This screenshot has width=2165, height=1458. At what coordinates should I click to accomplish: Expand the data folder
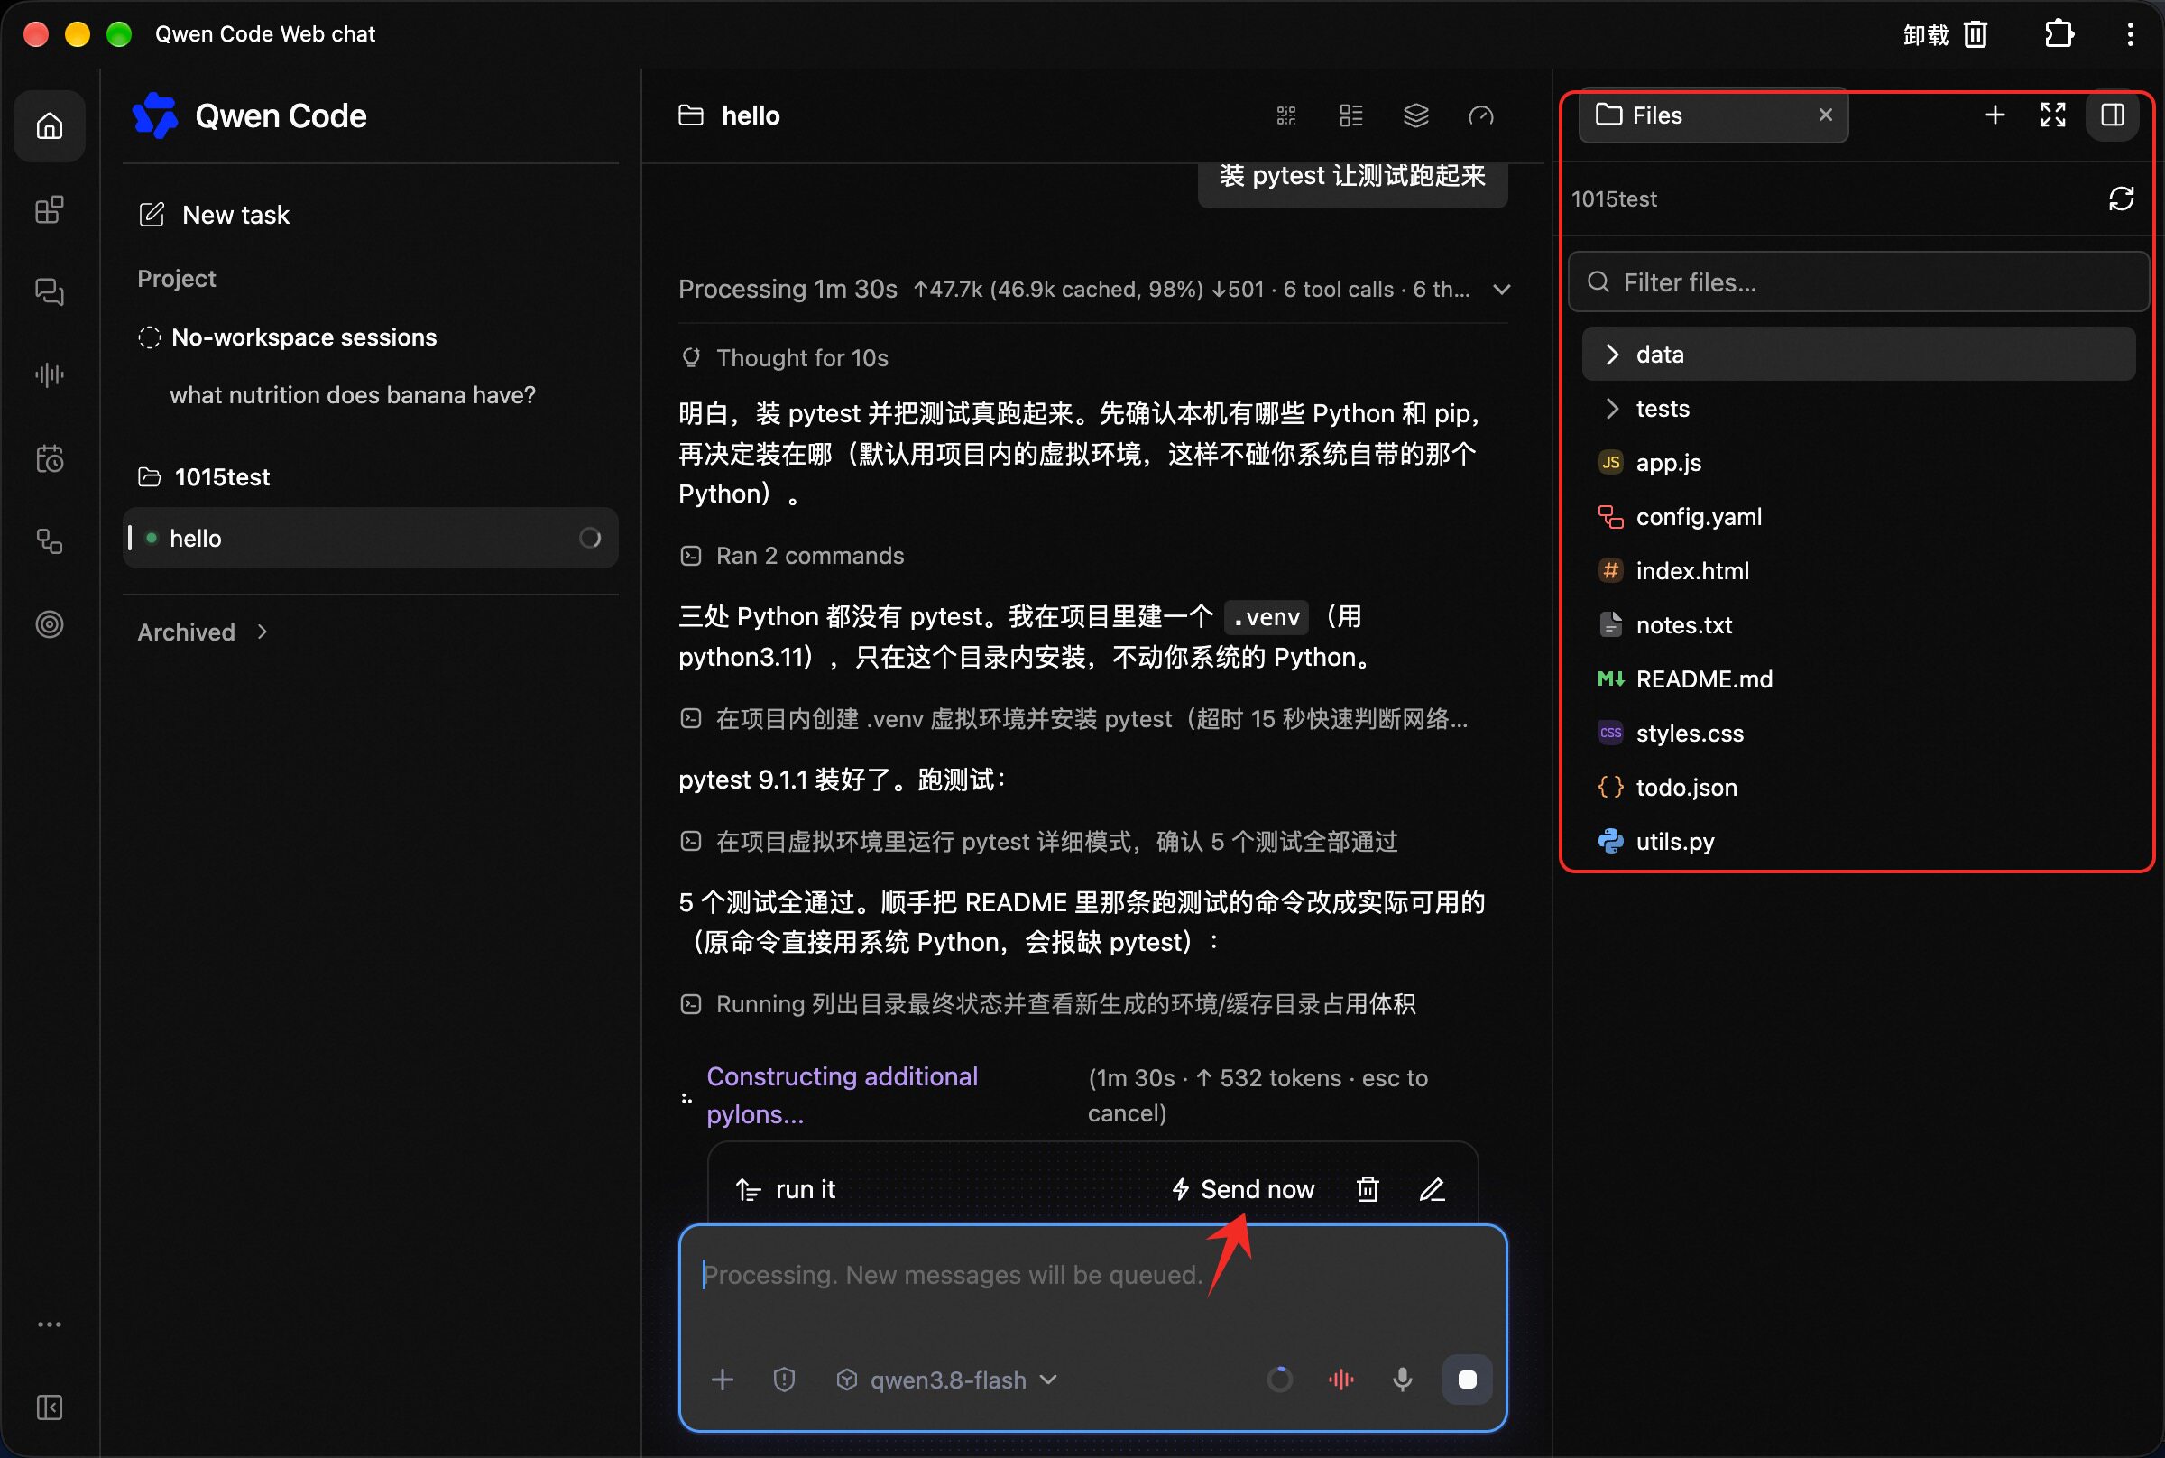coord(1857,355)
